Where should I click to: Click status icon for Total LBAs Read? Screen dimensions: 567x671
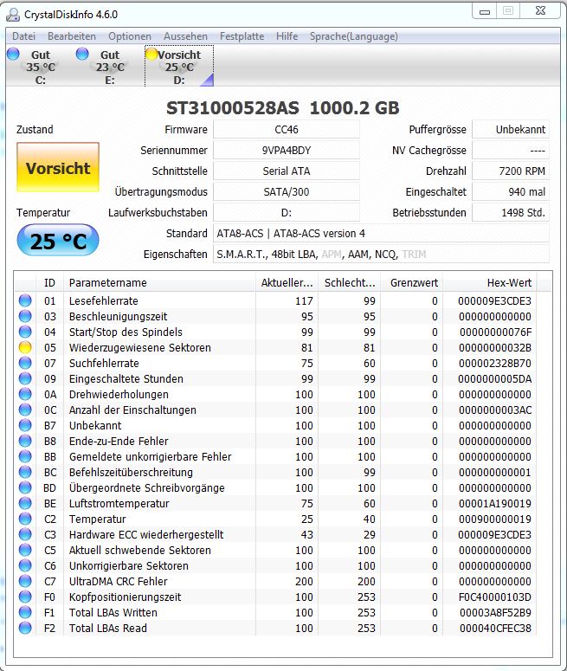click(x=25, y=628)
